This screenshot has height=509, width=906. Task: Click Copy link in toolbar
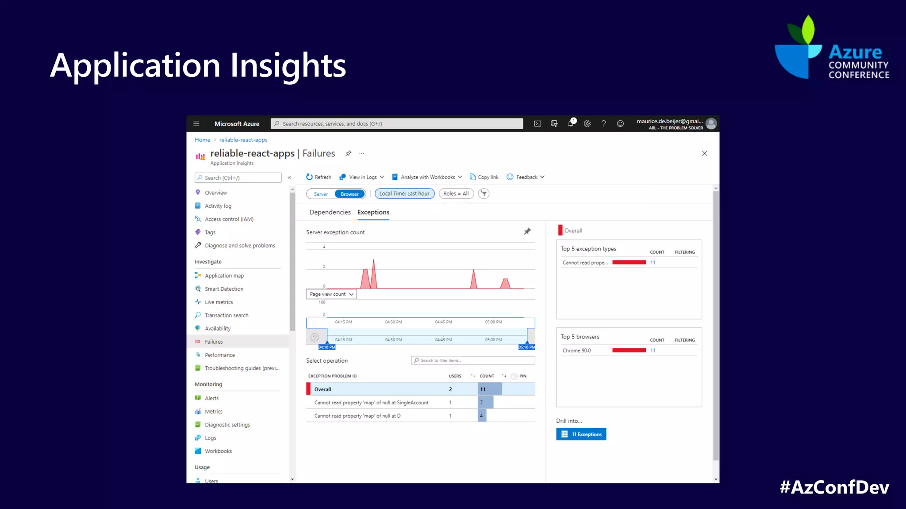pos(484,177)
